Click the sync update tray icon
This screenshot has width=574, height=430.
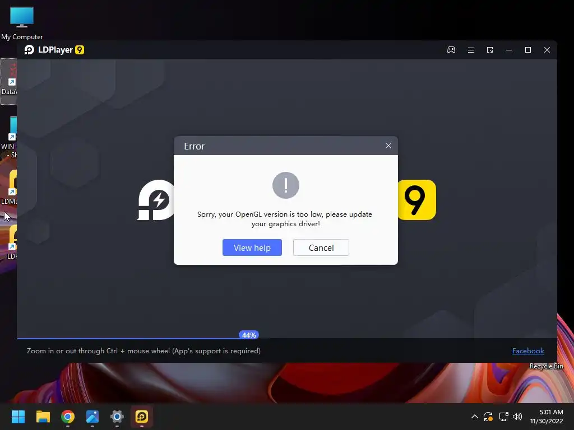click(x=488, y=417)
